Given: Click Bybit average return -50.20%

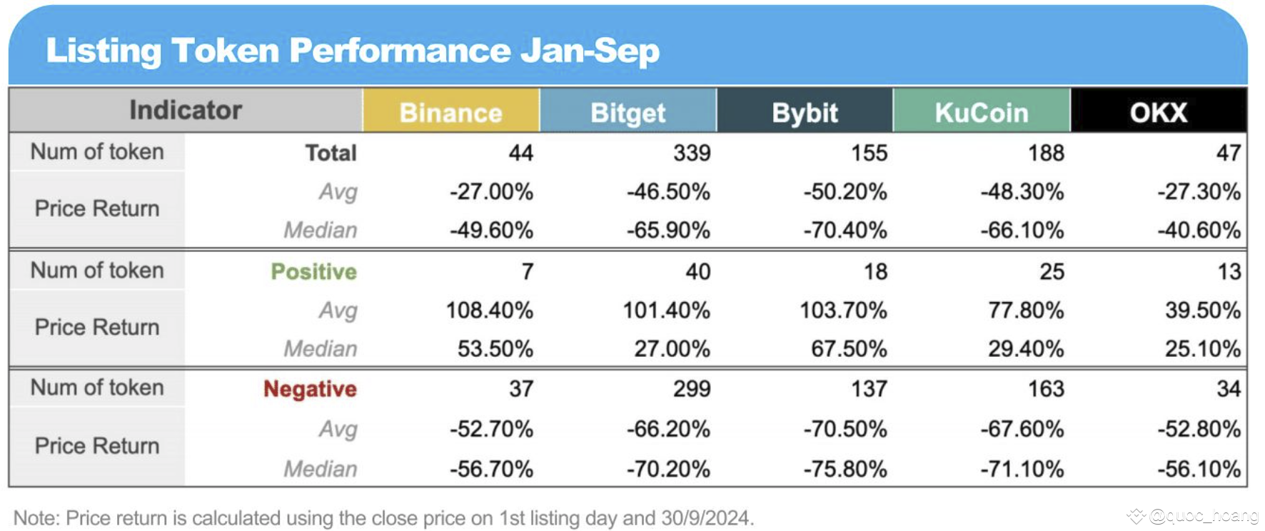Looking at the screenshot, I should tap(845, 191).
